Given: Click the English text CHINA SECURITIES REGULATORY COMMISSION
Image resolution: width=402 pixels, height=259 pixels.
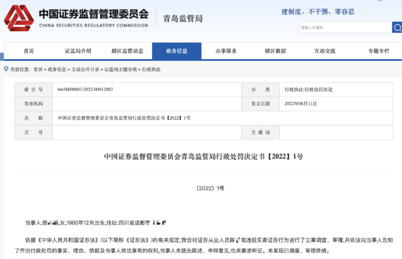Looking at the screenshot, I should [94, 25].
